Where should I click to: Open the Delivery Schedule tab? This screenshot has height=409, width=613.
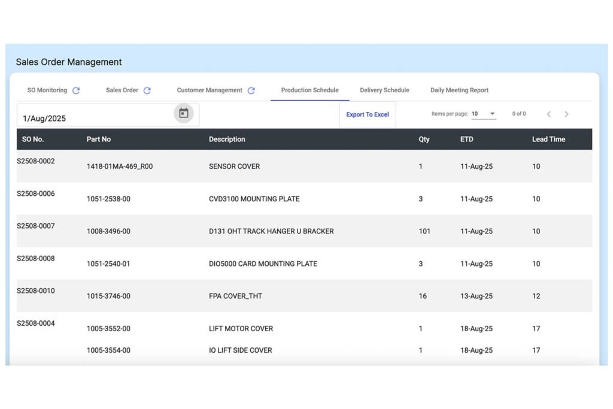(384, 90)
